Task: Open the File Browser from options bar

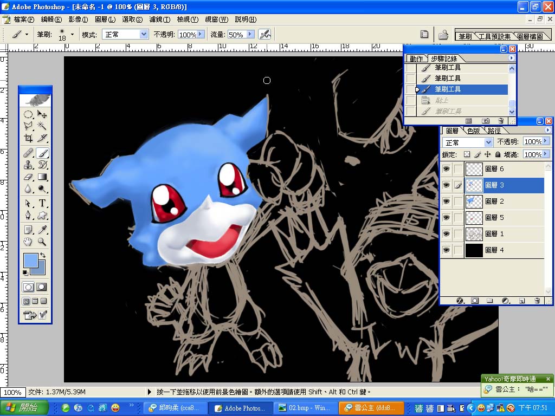Action: 443,35
